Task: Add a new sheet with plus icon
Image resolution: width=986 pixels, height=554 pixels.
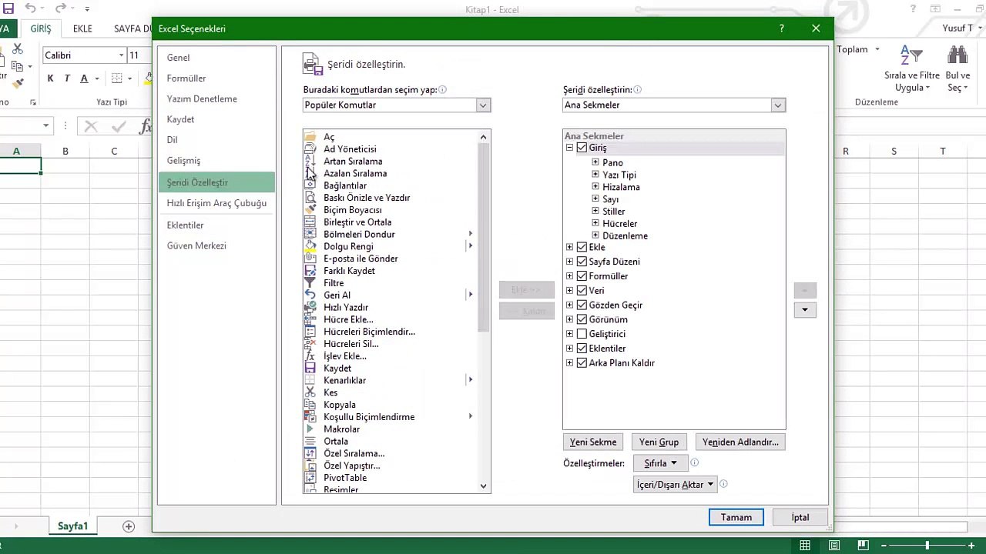Action: point(129,526)
